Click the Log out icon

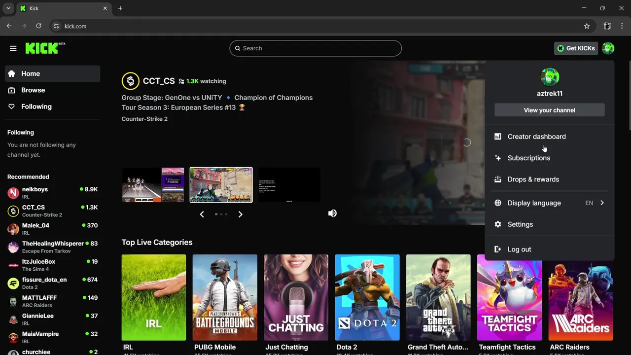pos(498,249)
